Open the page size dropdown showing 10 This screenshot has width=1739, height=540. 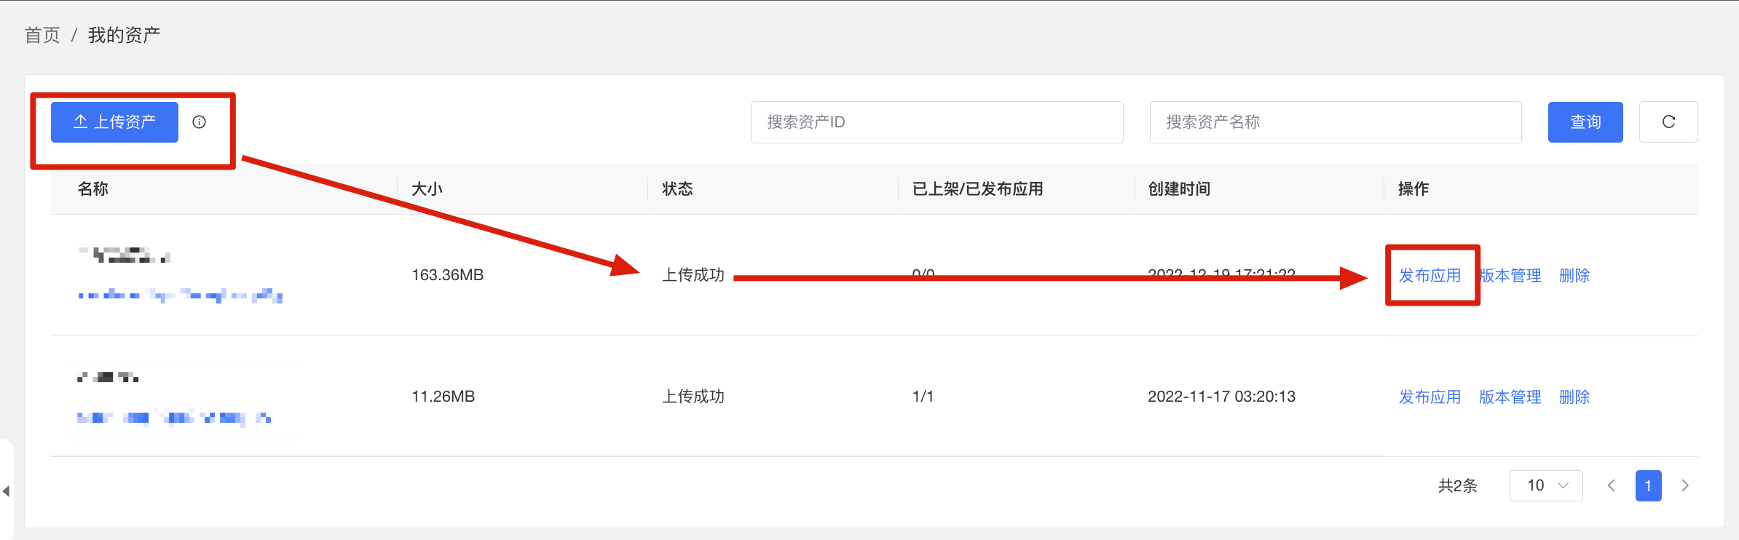click(x=1546, y=485)
